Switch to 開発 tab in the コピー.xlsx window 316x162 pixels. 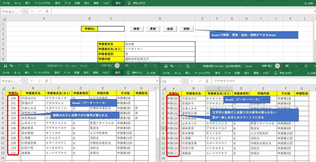pyautogui.click(x=96, y=73)
